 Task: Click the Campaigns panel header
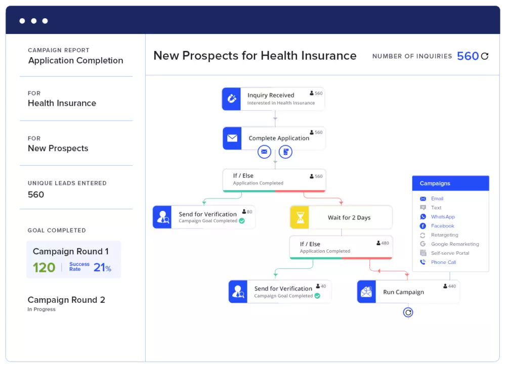click(450, 183)
